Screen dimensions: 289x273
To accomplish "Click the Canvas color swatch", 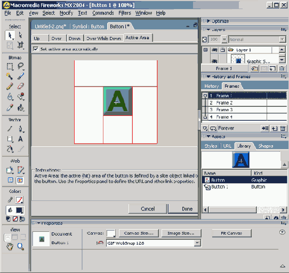I will coord(111,233).
